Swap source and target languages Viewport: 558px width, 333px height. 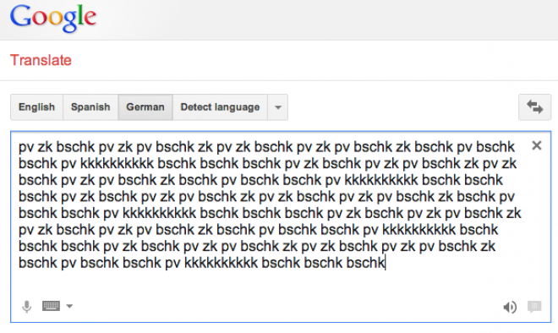click(534, 107)
